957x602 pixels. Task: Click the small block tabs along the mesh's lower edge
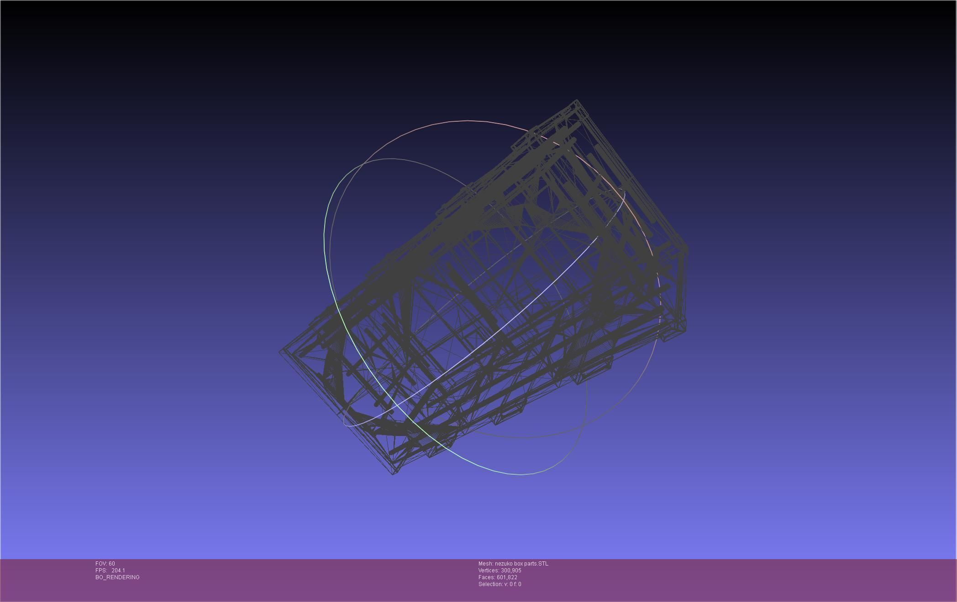pos(509,413)
